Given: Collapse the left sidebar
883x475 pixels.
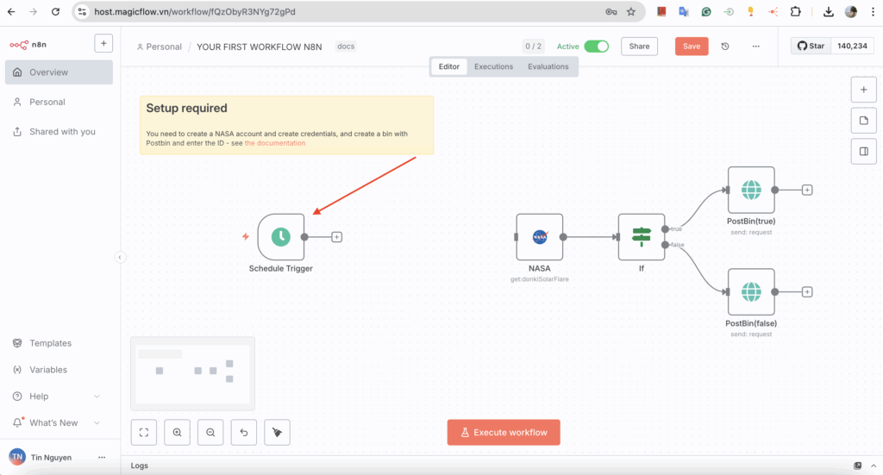Looking at the screenshot, I should 120,257.
